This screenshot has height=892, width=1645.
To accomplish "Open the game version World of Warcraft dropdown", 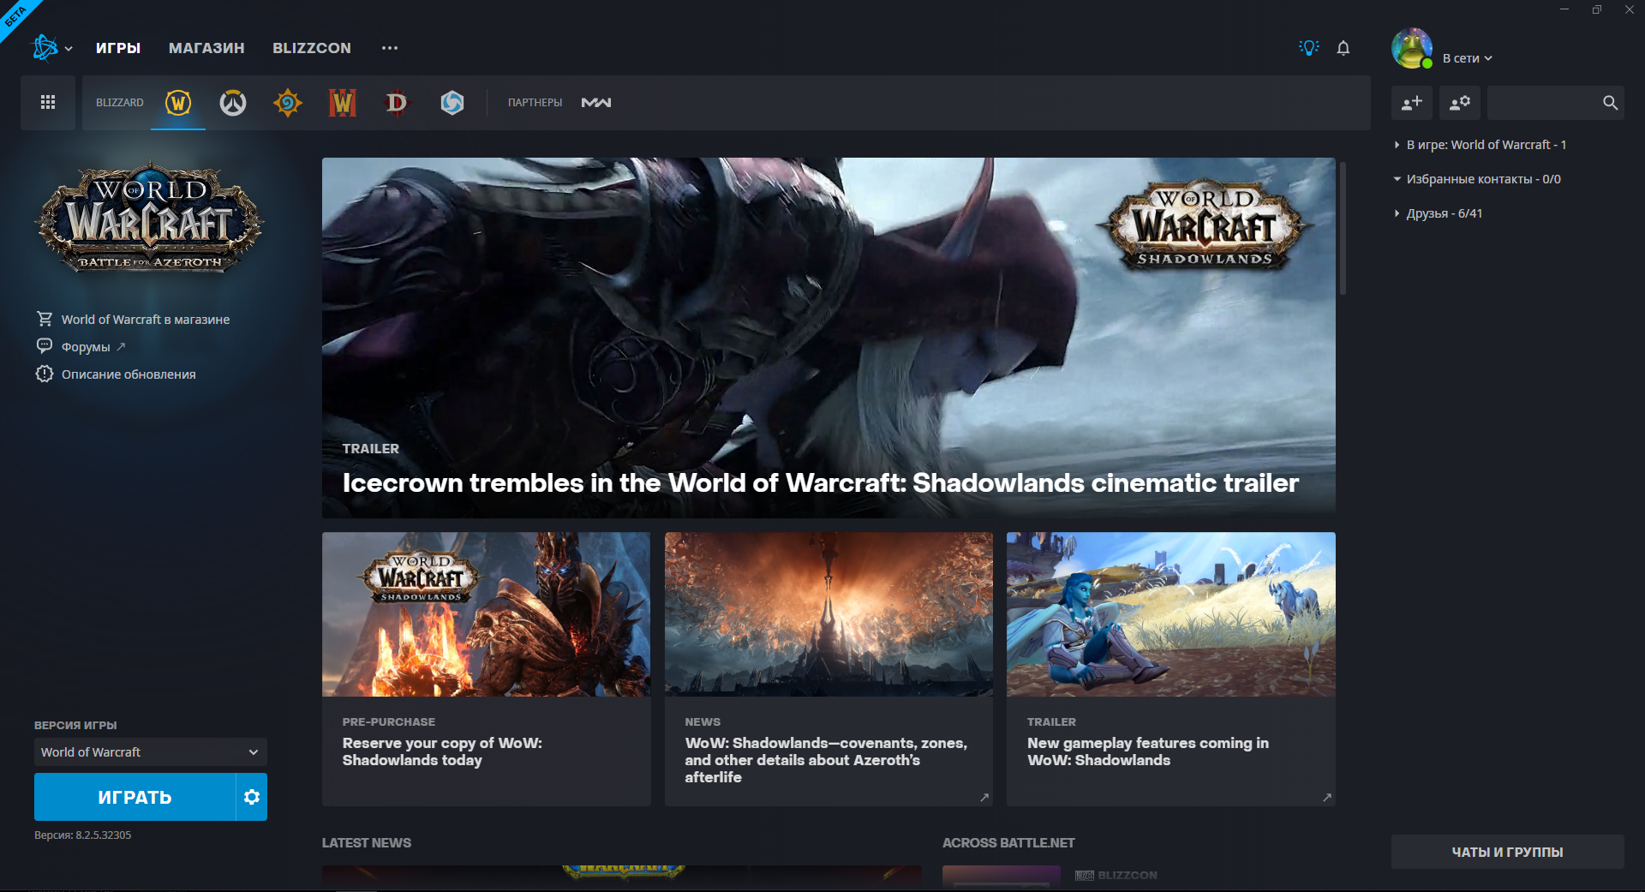I will coord(151,752).
